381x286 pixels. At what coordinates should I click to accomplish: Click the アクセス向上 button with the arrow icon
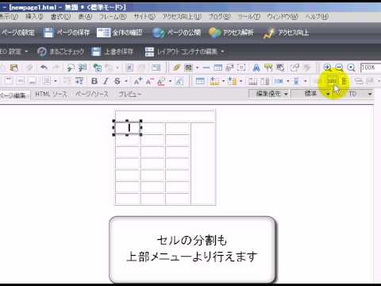(x=286, y=33)
